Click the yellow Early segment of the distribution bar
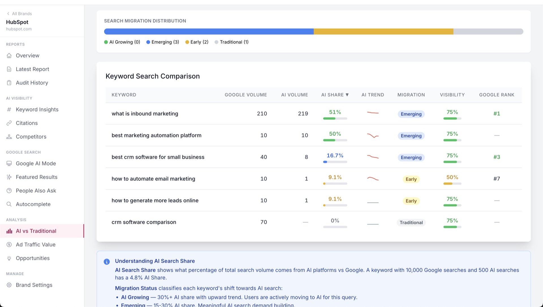The height and width of the screenshot is (307, 543). (383, 31)
